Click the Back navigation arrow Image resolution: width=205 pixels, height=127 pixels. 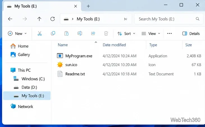coord(10,19)
